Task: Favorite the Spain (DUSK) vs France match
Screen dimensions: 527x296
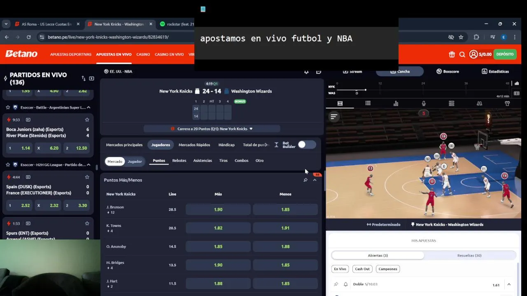Action: click(87, 177)
